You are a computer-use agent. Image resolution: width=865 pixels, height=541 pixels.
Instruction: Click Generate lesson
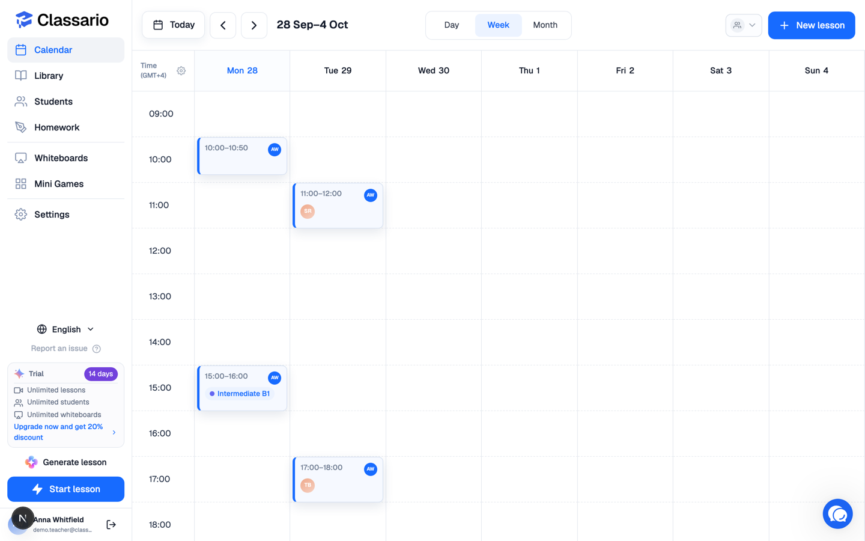pyautogui.click(x=65, y=462)
